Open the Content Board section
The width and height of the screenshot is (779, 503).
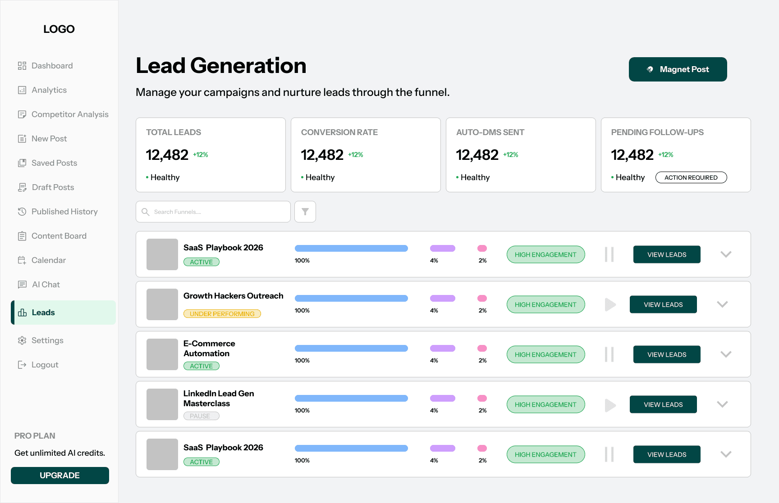(x=59, y=236)
